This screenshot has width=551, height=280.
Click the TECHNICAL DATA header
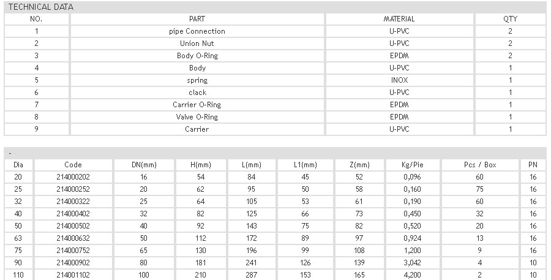41,7
